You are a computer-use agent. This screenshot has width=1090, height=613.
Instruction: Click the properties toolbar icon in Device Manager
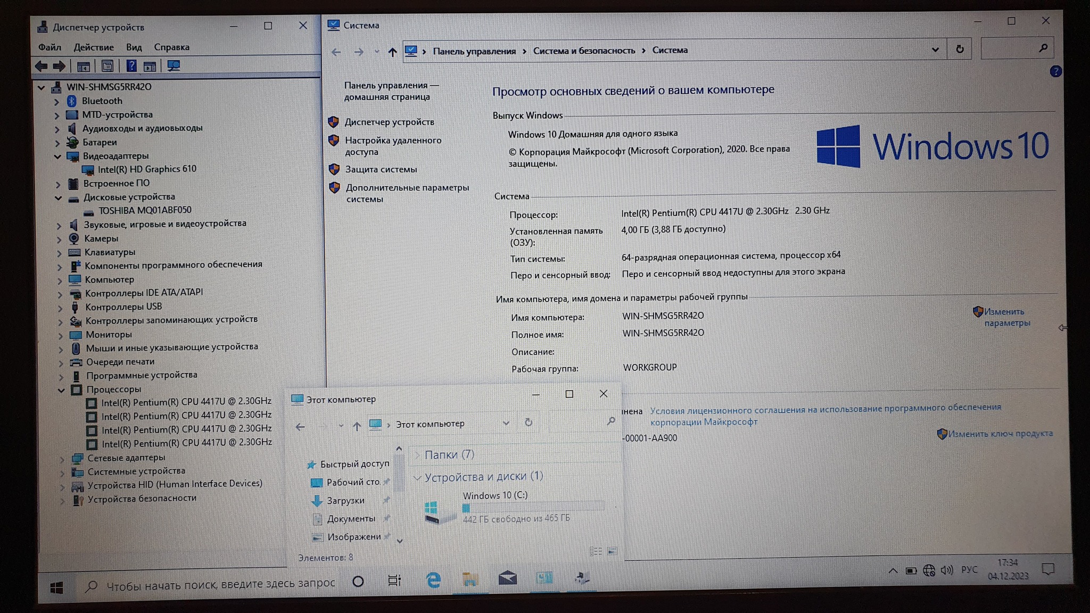108,66
